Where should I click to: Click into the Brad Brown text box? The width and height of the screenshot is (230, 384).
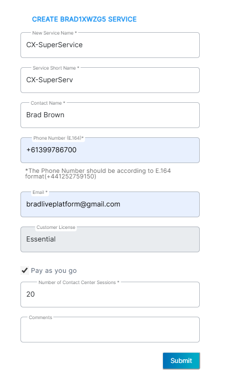click(110, 115)
